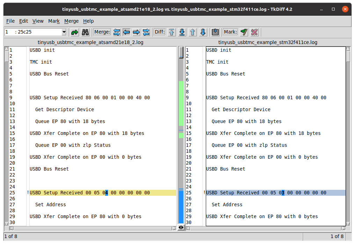Click the Mark: toolbar label
The height and width of the screenshot is (244, 355).
(231, 32)
